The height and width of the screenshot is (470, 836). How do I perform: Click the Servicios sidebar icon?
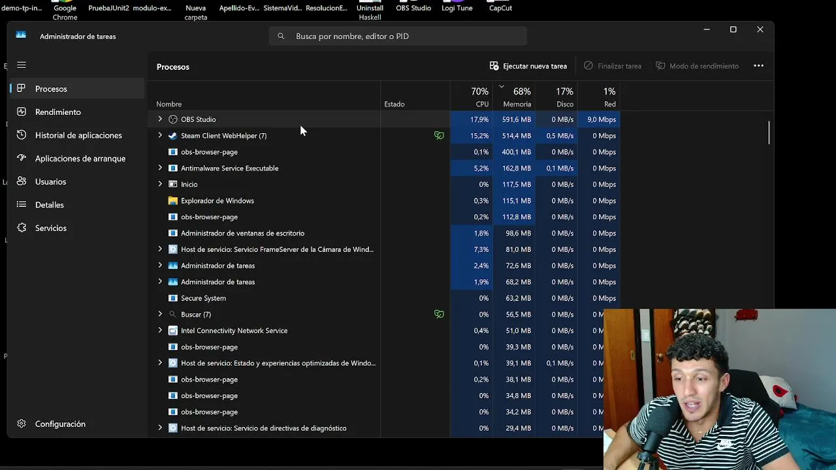pyautogui.click(x=22, y=228)
